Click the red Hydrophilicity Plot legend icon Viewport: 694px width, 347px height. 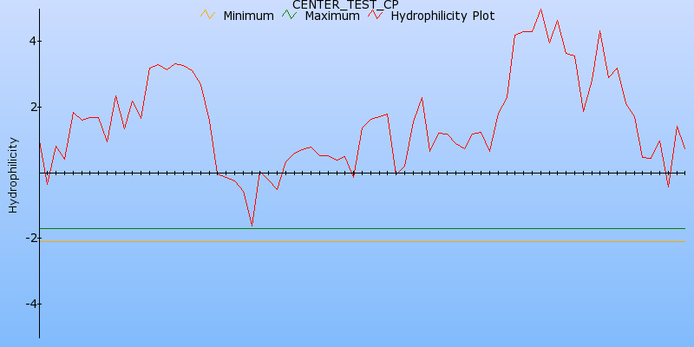pyautogui.click(x=375, y=16)
